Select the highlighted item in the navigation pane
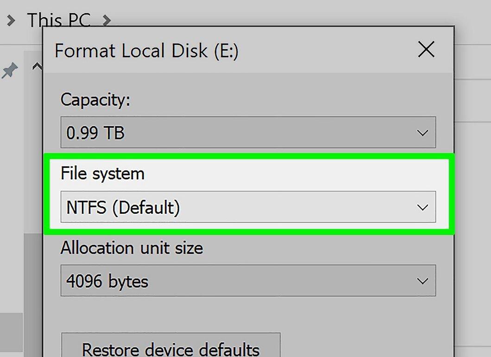Screen dimensions: 491x357 (11, 332)
